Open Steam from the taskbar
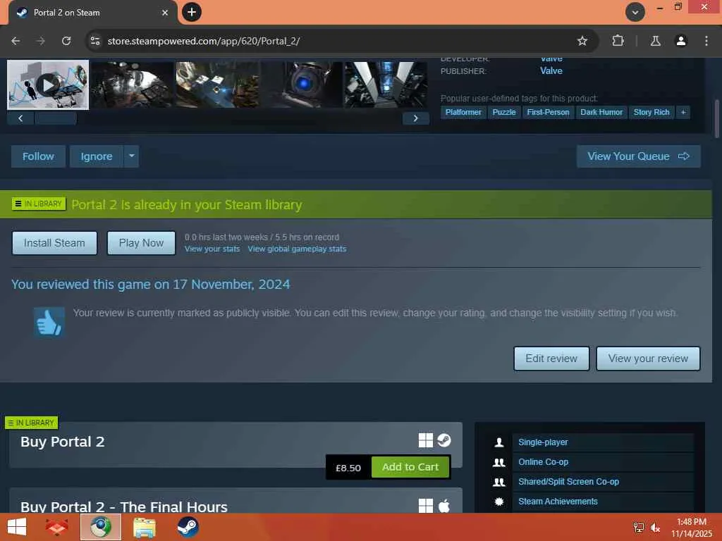 coord(188,527)
